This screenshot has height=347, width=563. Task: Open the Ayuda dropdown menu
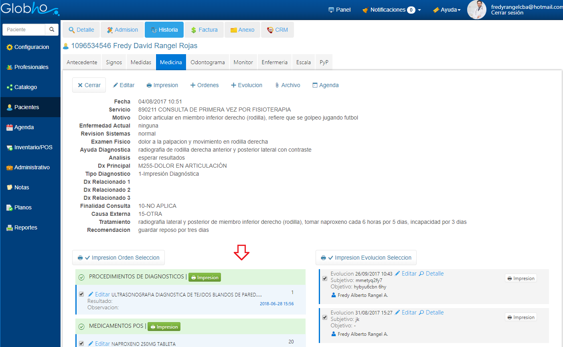tap(447, 10)
